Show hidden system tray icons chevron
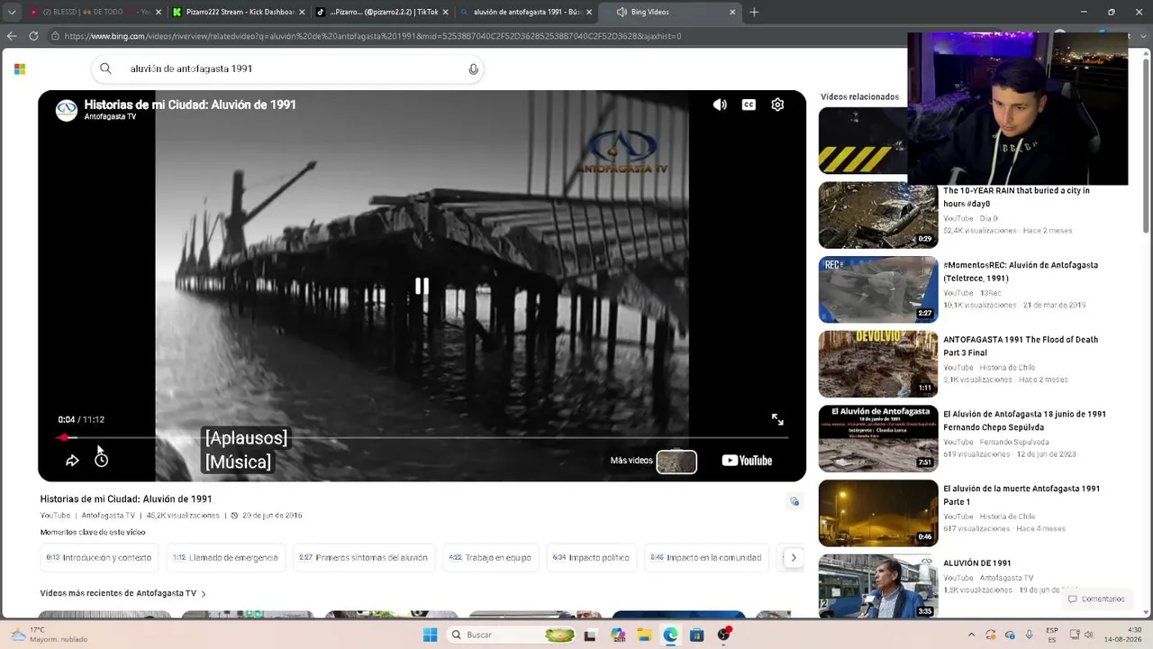 tap(971, 635)
